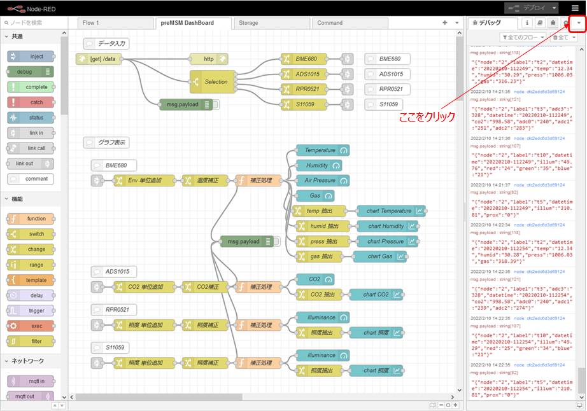
Task: Toggle the BME680 link node button
Action: coord(347,59)
